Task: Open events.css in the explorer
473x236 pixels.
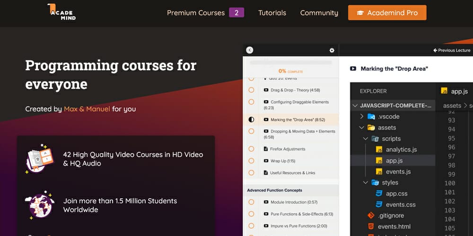Action: 395,205
